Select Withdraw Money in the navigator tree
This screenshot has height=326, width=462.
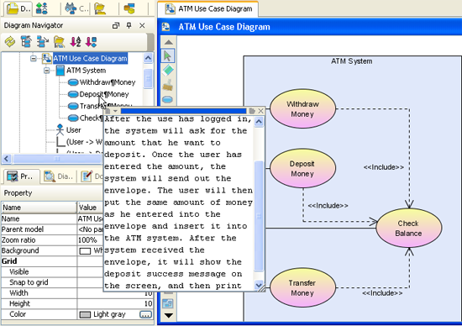(x=108, y=82)
